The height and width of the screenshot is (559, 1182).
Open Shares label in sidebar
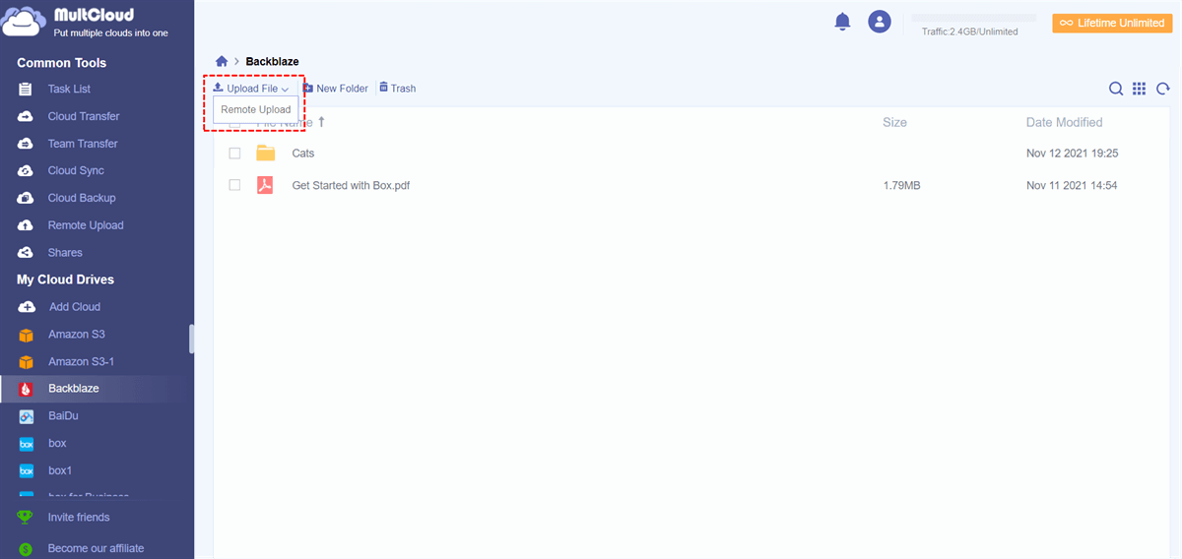coord(65,253)
